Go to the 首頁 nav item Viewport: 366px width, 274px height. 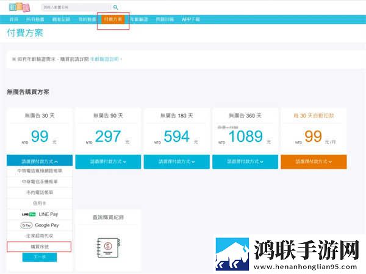tap(14, 19)
